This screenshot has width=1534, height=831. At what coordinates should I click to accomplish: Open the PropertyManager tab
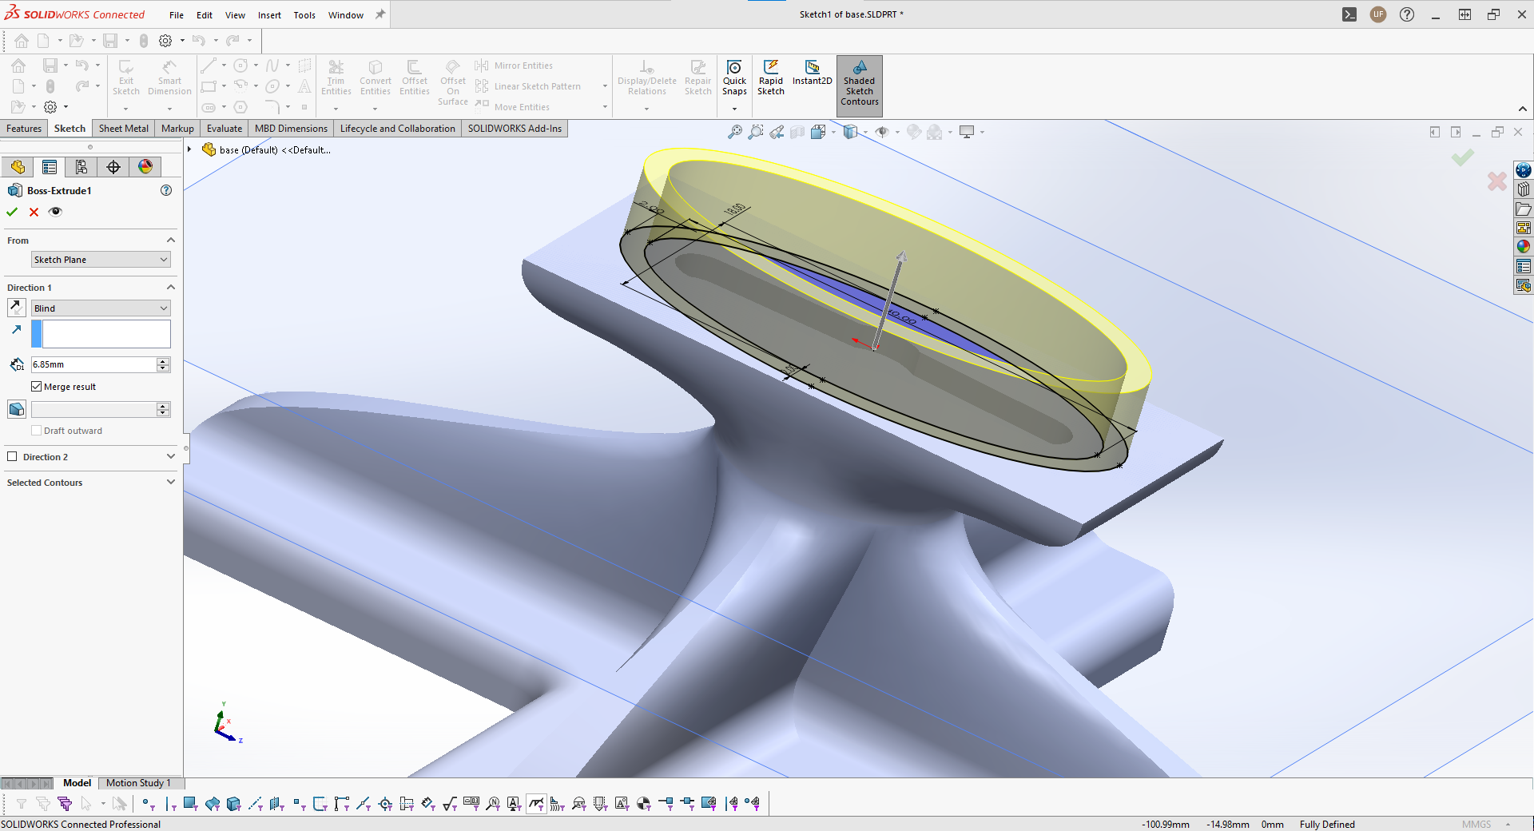click(50, 166)
